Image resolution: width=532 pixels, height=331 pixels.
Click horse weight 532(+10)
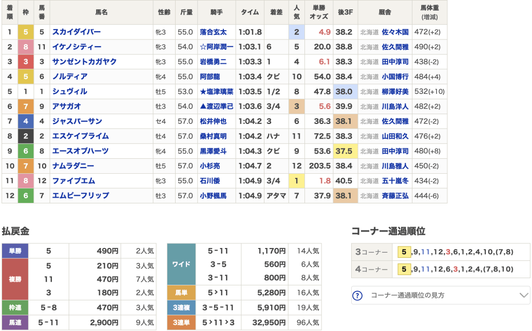pyautogui.click(x=429, y=91)
